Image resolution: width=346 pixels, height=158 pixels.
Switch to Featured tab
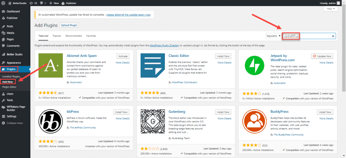(x=44, y=36)
